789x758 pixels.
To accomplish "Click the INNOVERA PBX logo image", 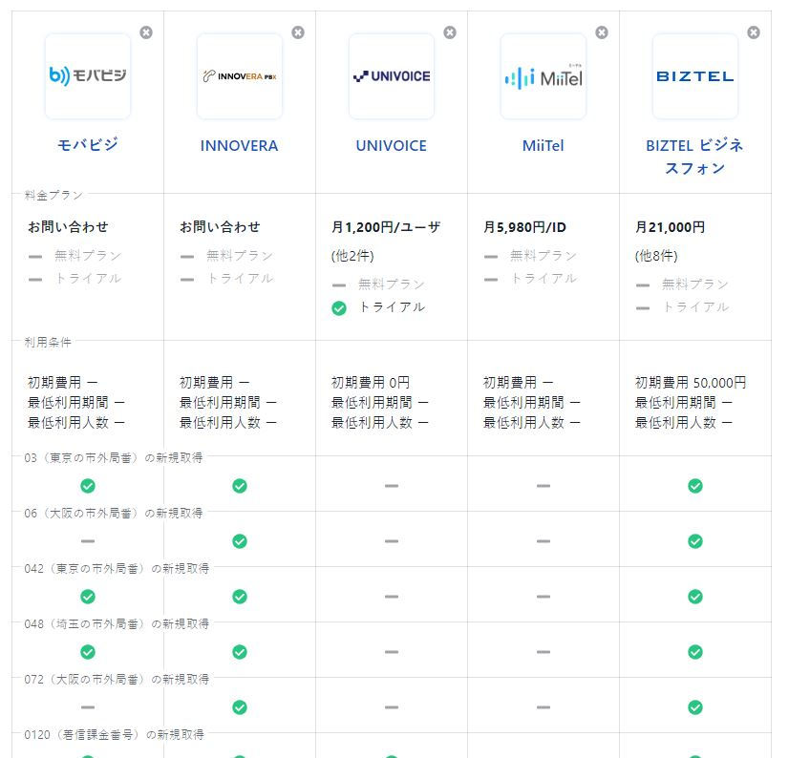I will coord(240,76).
